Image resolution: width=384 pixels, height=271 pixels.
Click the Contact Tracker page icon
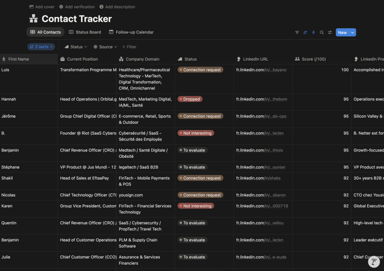(33, 18)
